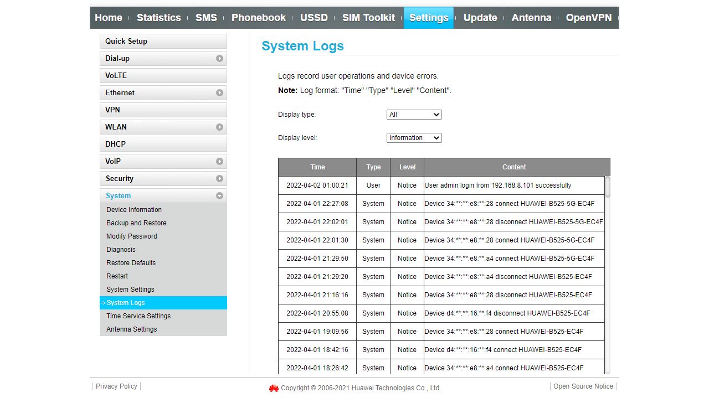Image resolution: width=709 pixels, height=403 pixels.
Task: Open System Settings submenu item
Action: click(x=130, y=290)
